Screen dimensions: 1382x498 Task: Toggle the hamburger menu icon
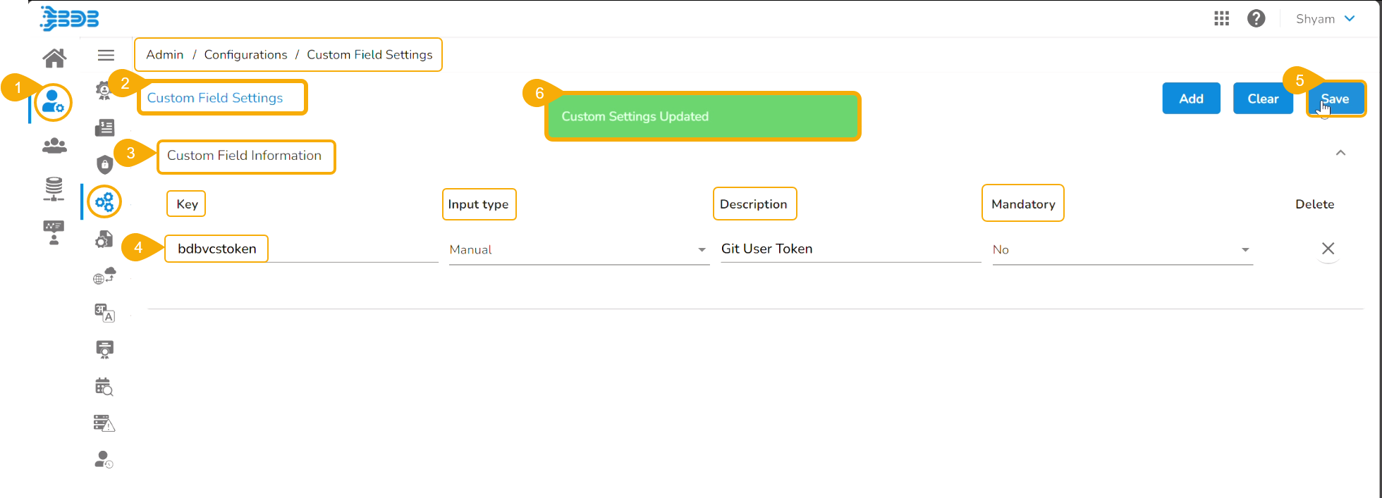pyautogui.click(x=106, y=55)
